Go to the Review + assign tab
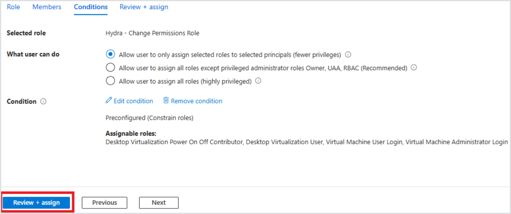 (x=144, y=7)
